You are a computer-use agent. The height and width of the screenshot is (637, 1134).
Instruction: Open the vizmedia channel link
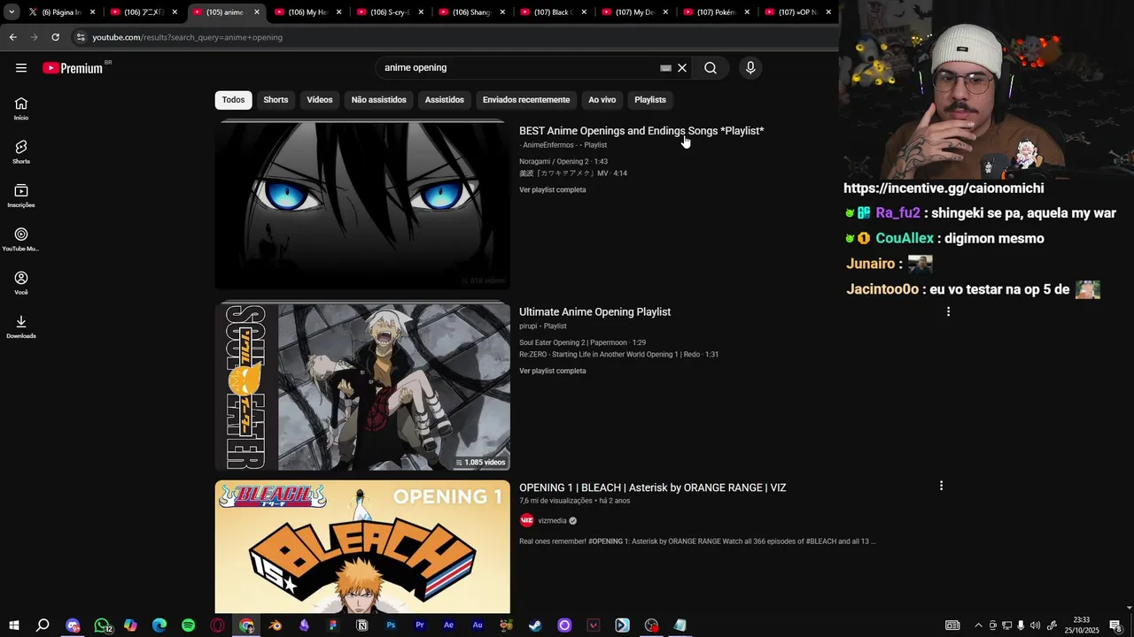click(x=552, y=521)
